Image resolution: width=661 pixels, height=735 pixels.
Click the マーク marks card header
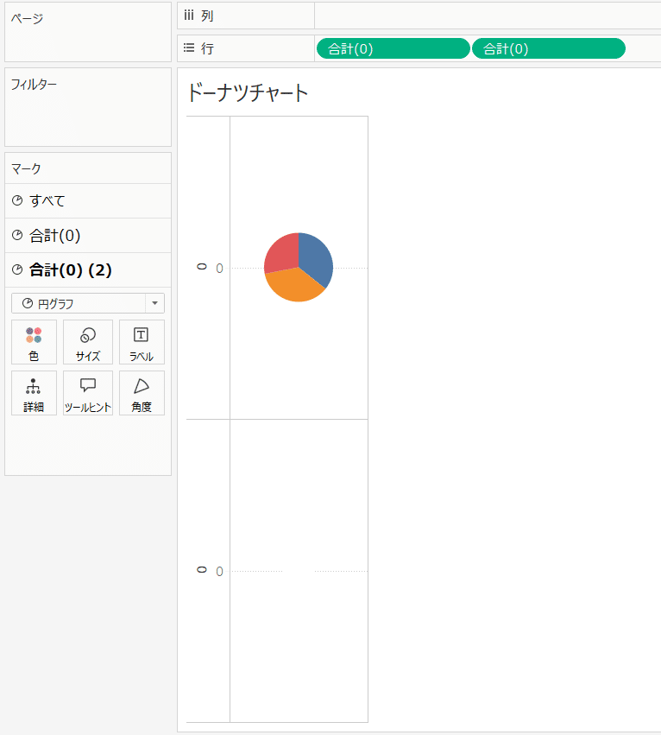[x=26, y=168]
